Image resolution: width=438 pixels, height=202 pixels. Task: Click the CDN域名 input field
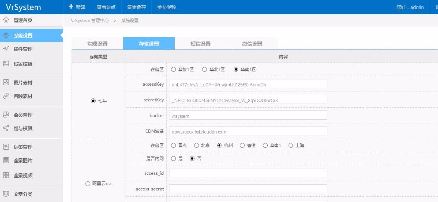coord(248,131)
